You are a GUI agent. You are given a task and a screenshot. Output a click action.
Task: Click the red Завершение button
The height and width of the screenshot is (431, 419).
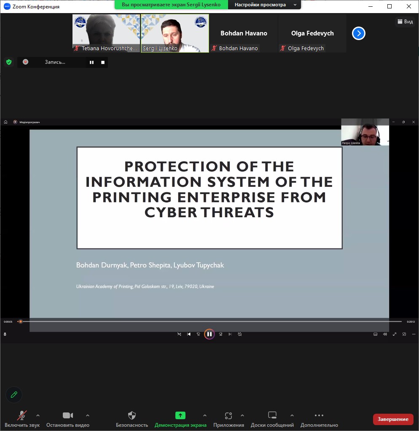393,419
